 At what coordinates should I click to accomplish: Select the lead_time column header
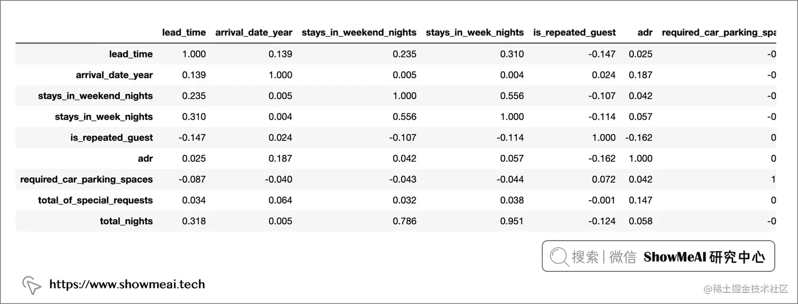tap(184, 32)
